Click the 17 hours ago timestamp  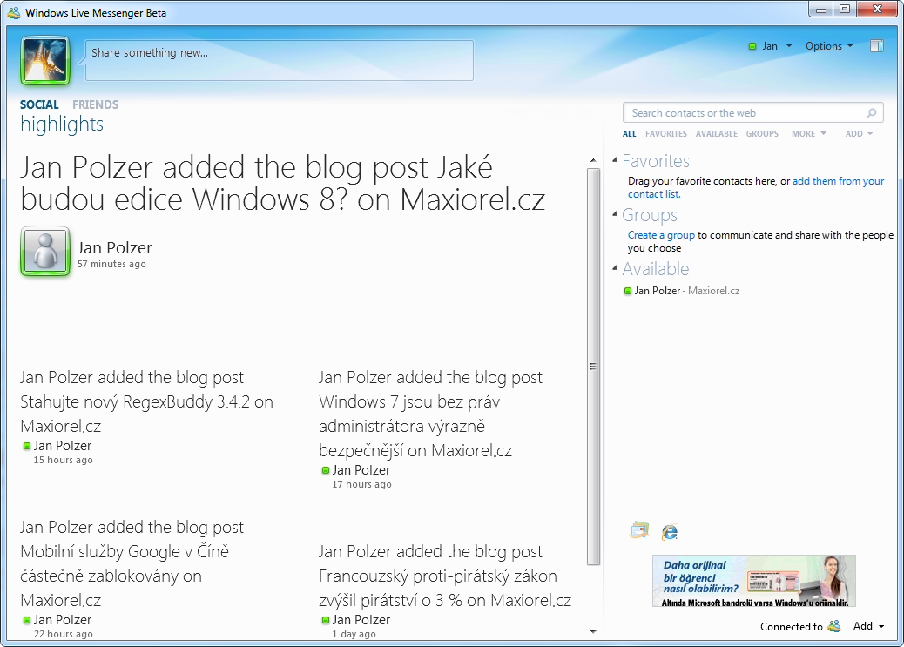pyautogui.click(x=361, y=484)
